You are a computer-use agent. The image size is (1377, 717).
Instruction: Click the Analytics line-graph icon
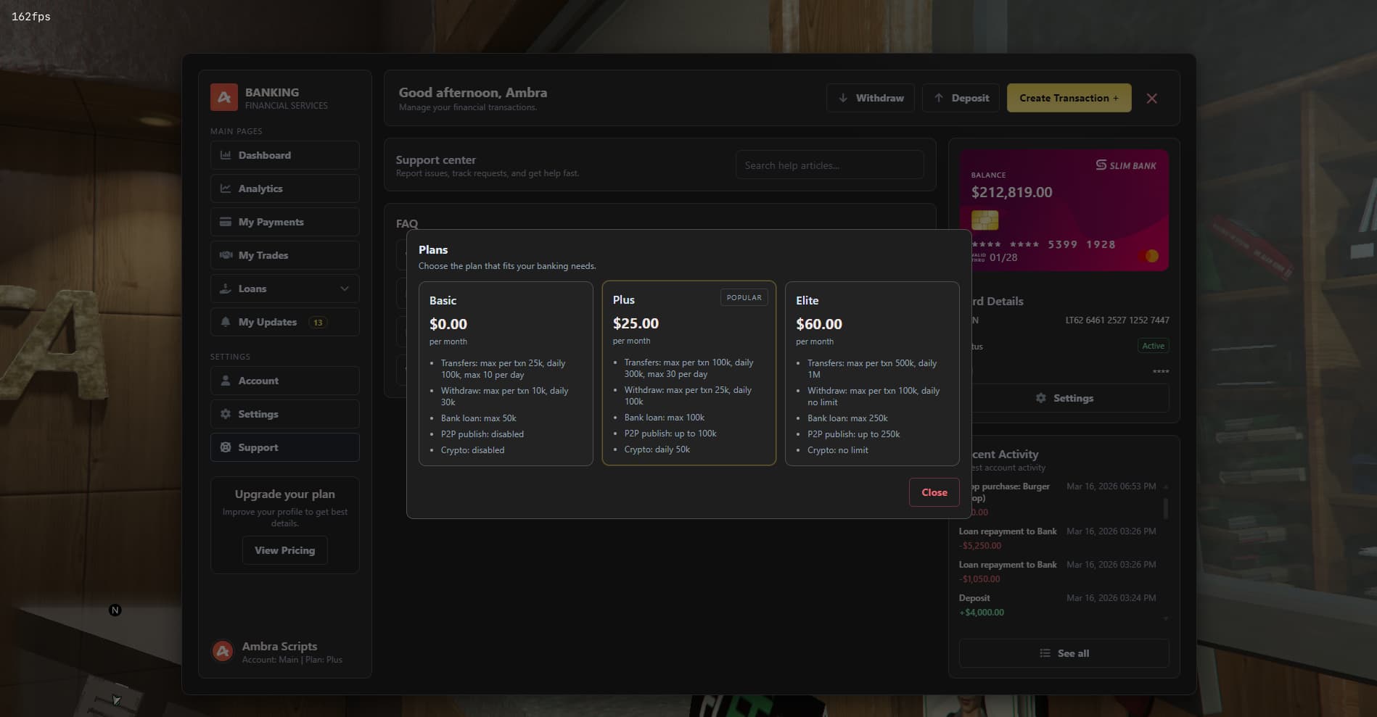point(226,188)
